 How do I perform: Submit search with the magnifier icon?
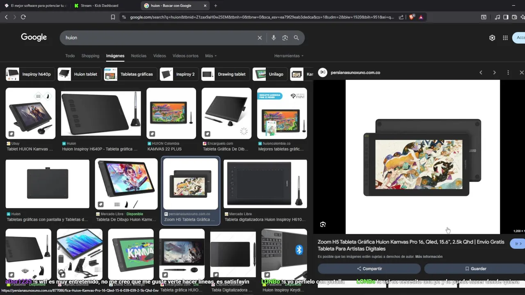coord(296,38)
